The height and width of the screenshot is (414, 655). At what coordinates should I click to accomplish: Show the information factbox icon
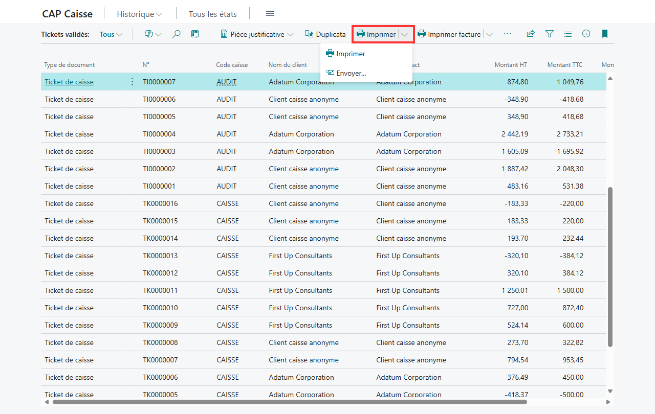[586, 34]
